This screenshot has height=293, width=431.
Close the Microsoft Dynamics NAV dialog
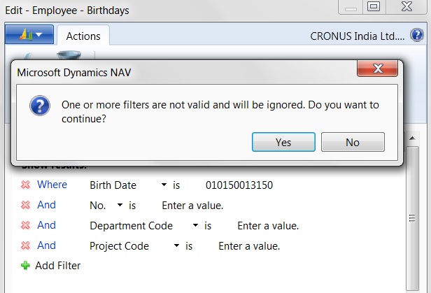tap(377, 69)
